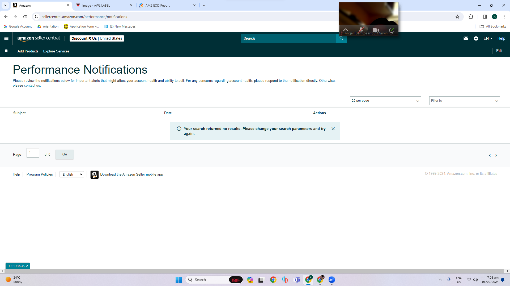Open the (2) New Messages! bookmark
Viewport: 510px width, 286px height.
pyautogui.click(x=120, y=26)
